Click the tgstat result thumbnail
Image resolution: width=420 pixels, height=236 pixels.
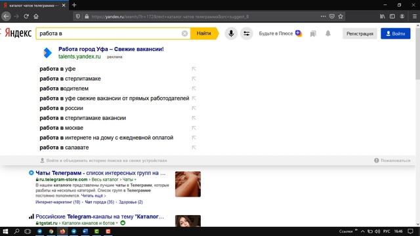(188, 221)
